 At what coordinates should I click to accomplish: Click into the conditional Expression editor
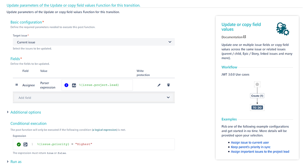(x=94, y=144)
